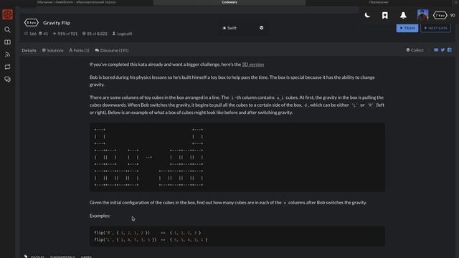Click the 8 kyu badge beside Gravity Flip
The width and height of the screenshot is (459, 258).
point(32,22)
